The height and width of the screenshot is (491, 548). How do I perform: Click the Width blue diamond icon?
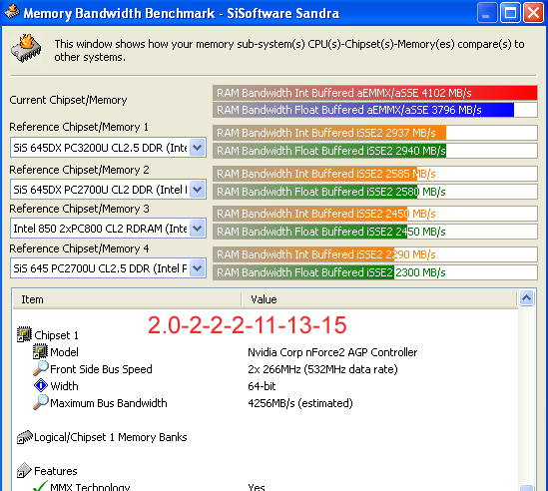(41, 385)
